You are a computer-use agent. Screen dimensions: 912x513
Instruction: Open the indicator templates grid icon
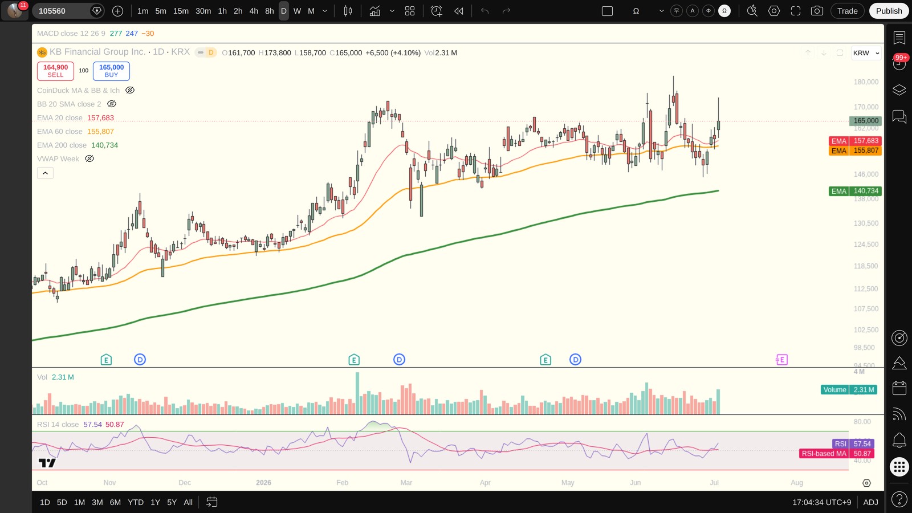[410, 11]
